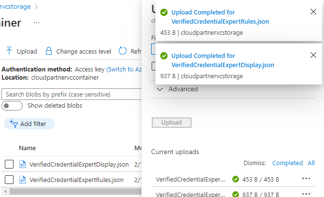Open more options for 937 B upload

click(x=306, y=194)
